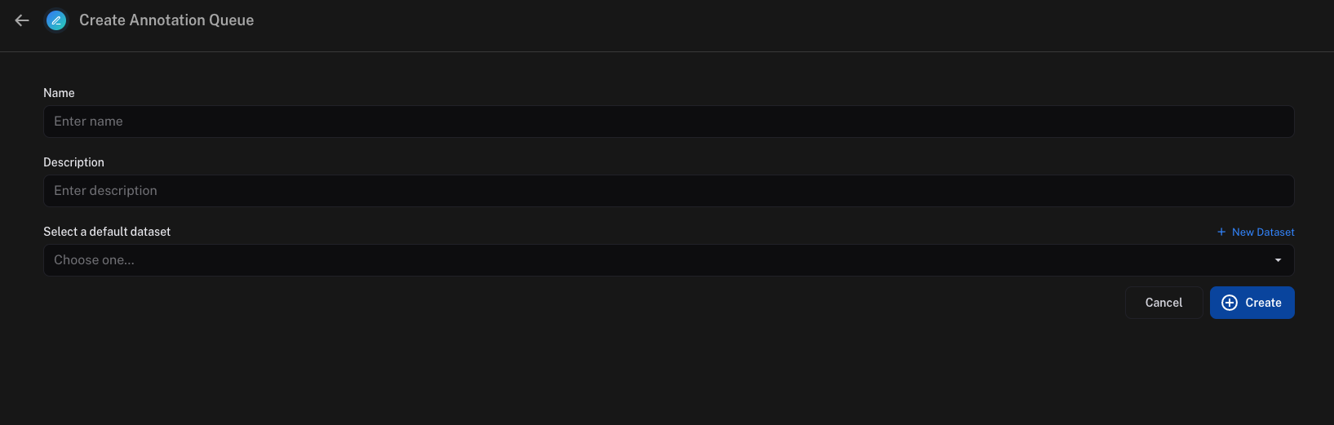Click the "Choose one..." placeholder text
Image resolution: width=1334 pixels, height=425 pixels.
(x=94, y=260)
